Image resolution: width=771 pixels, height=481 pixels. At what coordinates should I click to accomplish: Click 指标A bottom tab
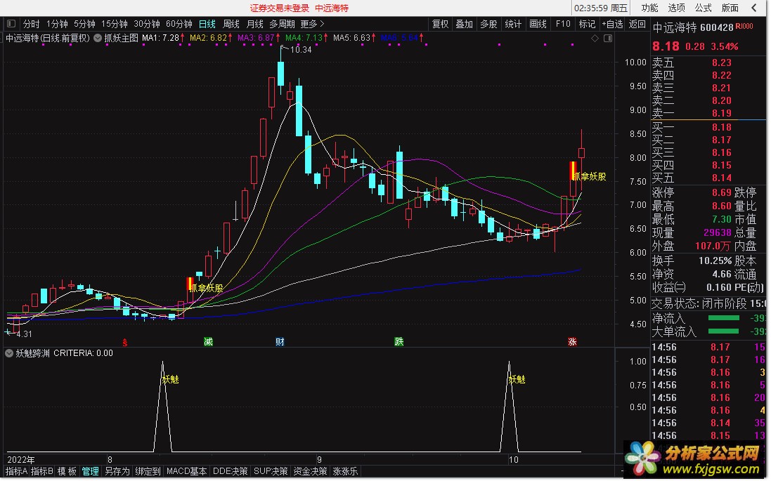pos(16,471)
